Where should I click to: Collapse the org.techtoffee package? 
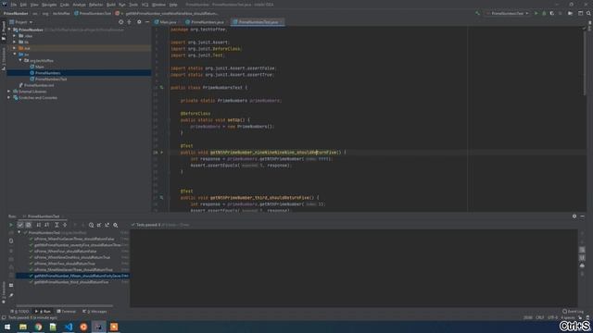coord(20,60)
